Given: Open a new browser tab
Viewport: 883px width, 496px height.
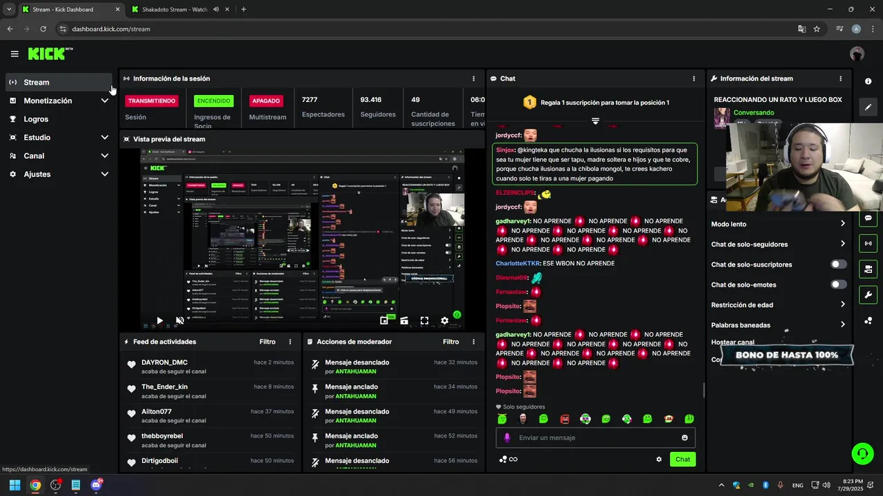Looking at the screenshot, I should pyautogui.click(x=244, y=10).
